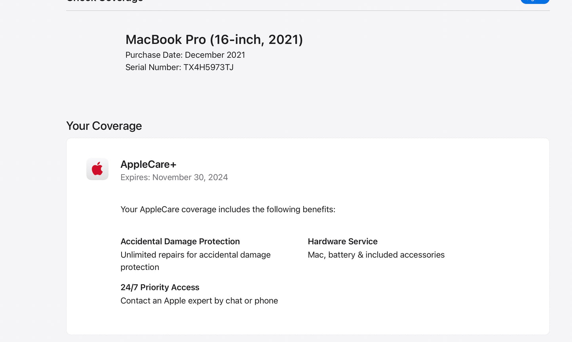Open 24/7 Priority Access information
Image resolution: width=572 pixels, height=342 pixels.
tap(160, 287)
